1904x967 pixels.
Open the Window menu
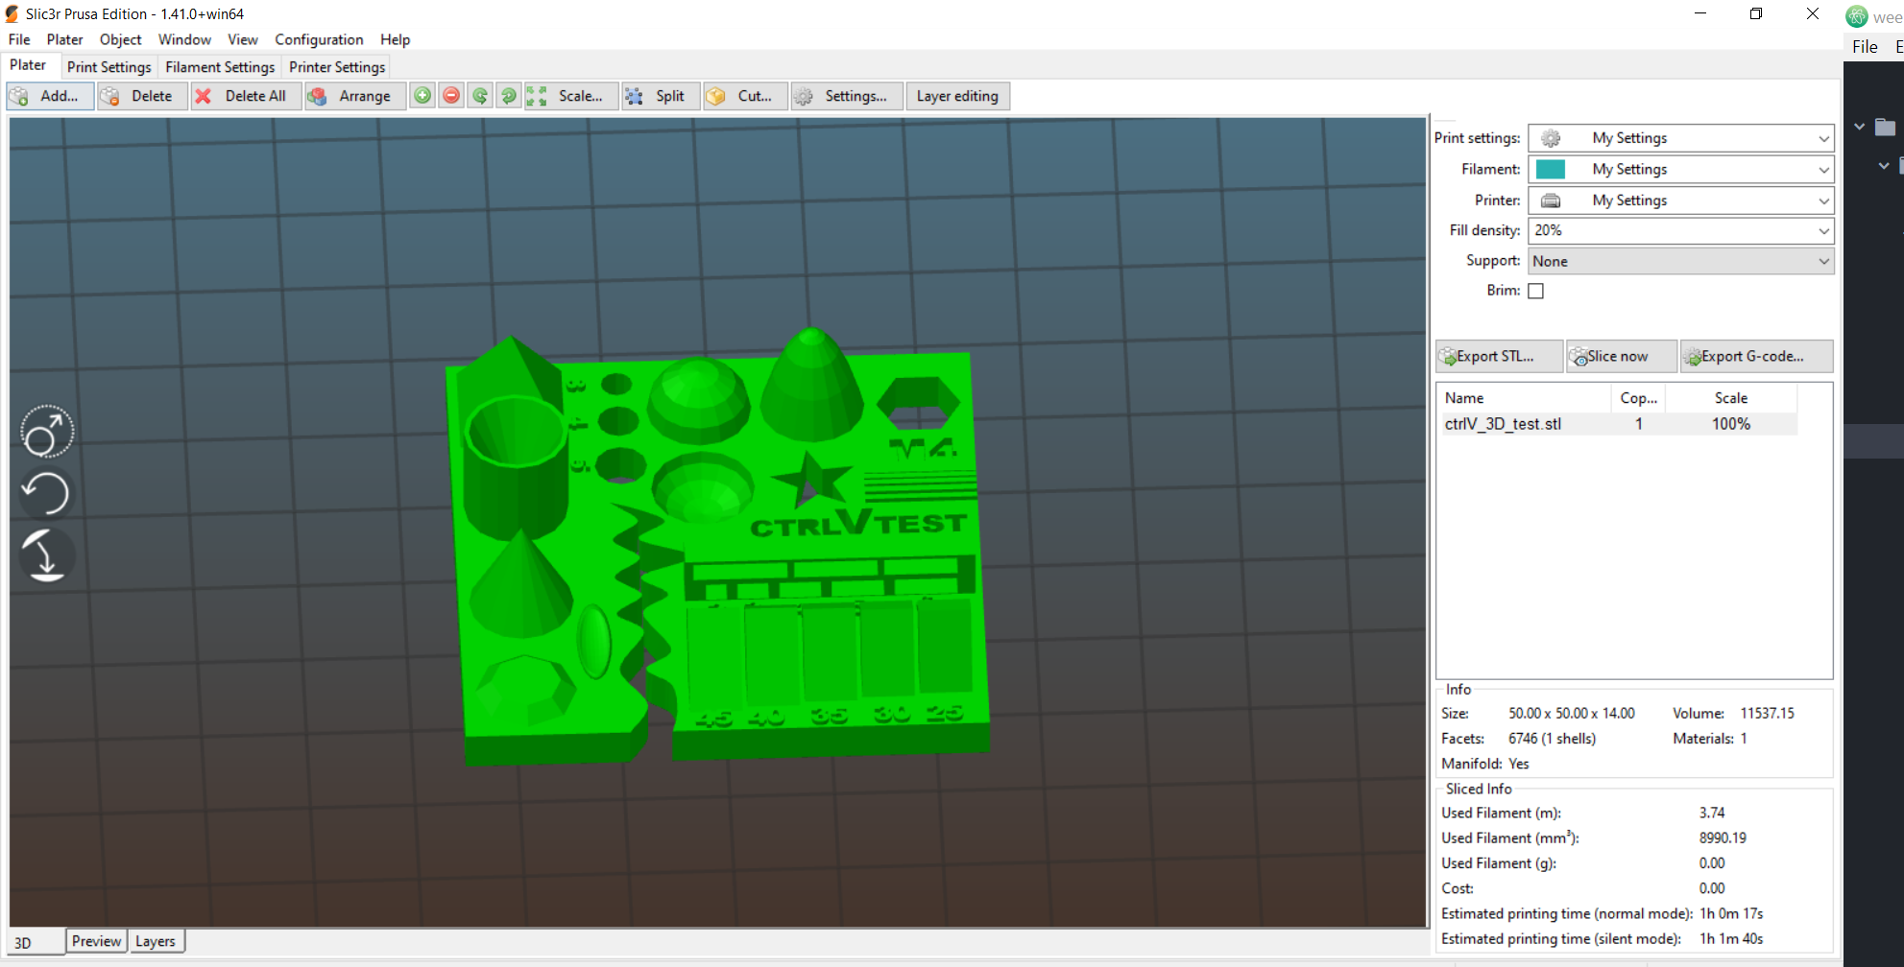(184, 39)
